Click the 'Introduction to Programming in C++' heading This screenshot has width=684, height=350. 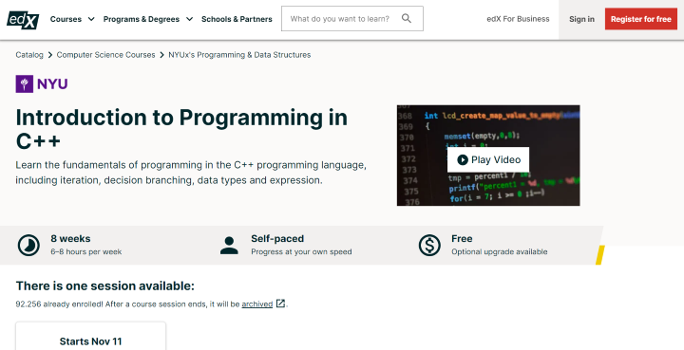181,129
